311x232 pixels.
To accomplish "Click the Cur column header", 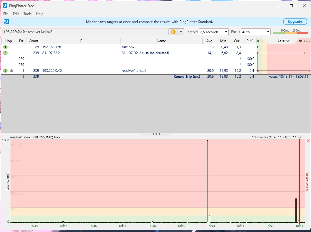I will click(237, 41).
